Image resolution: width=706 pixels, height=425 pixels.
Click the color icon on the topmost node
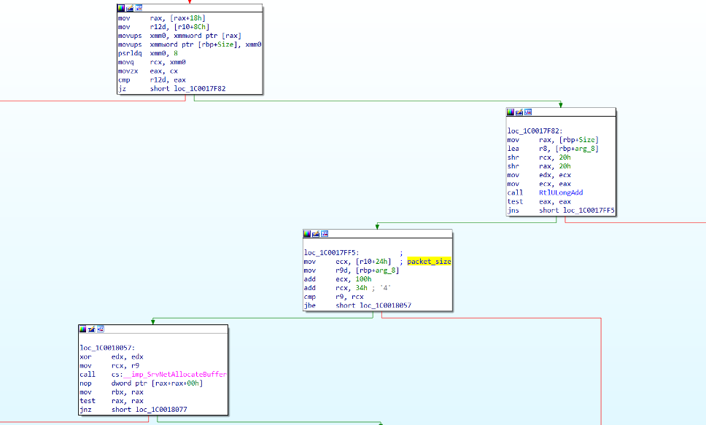[121, 8]
